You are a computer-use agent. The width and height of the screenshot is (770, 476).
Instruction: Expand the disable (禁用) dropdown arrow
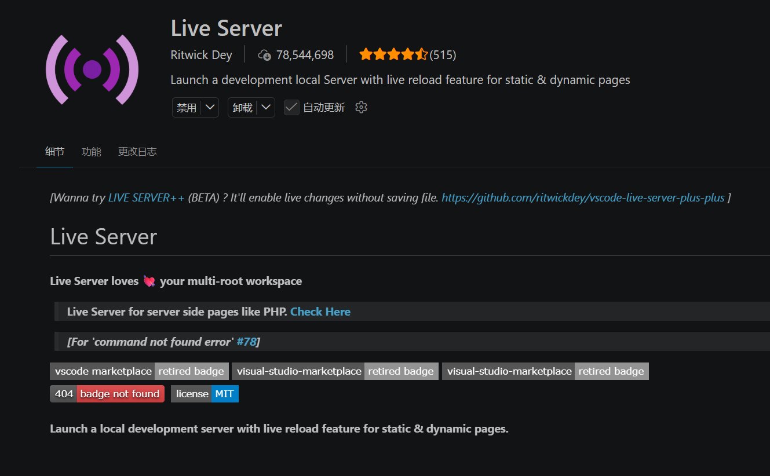pyautogui.click(x=210, y=107)
